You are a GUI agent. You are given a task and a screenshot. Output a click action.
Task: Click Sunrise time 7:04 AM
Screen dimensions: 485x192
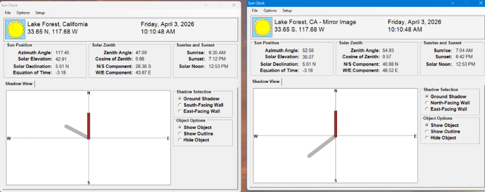[x=465, y=50]
